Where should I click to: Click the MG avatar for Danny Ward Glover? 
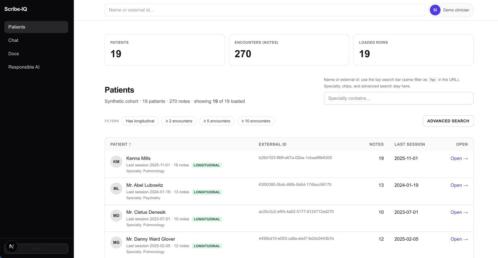coord(116,242)
